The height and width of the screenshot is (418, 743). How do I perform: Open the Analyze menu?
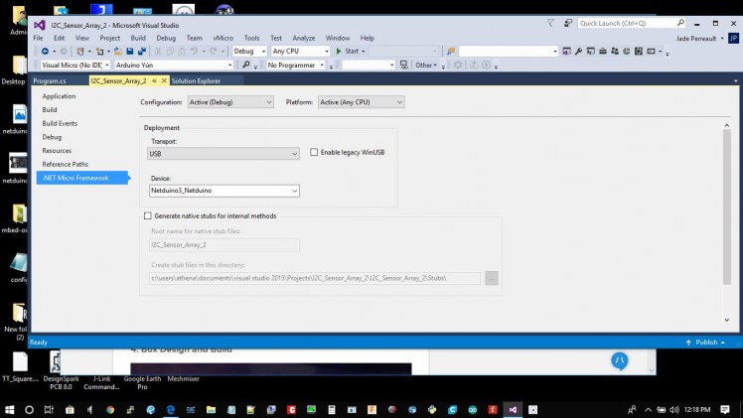click(x=303, y=38)
